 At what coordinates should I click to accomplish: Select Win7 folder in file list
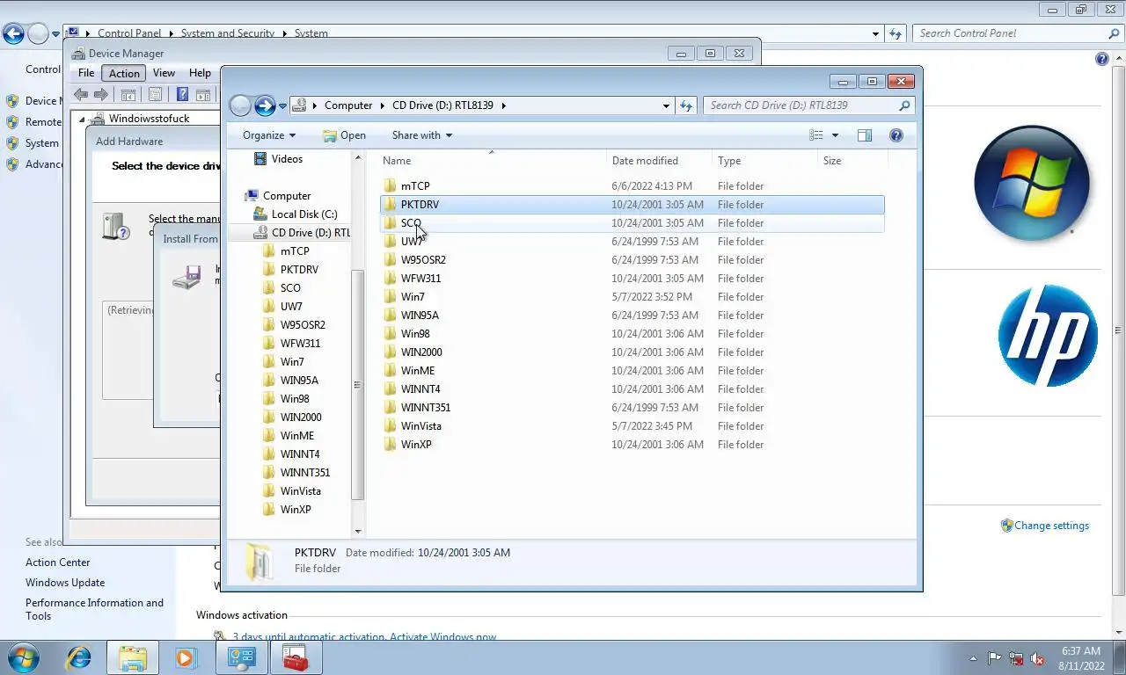click(x=632, y=297)
